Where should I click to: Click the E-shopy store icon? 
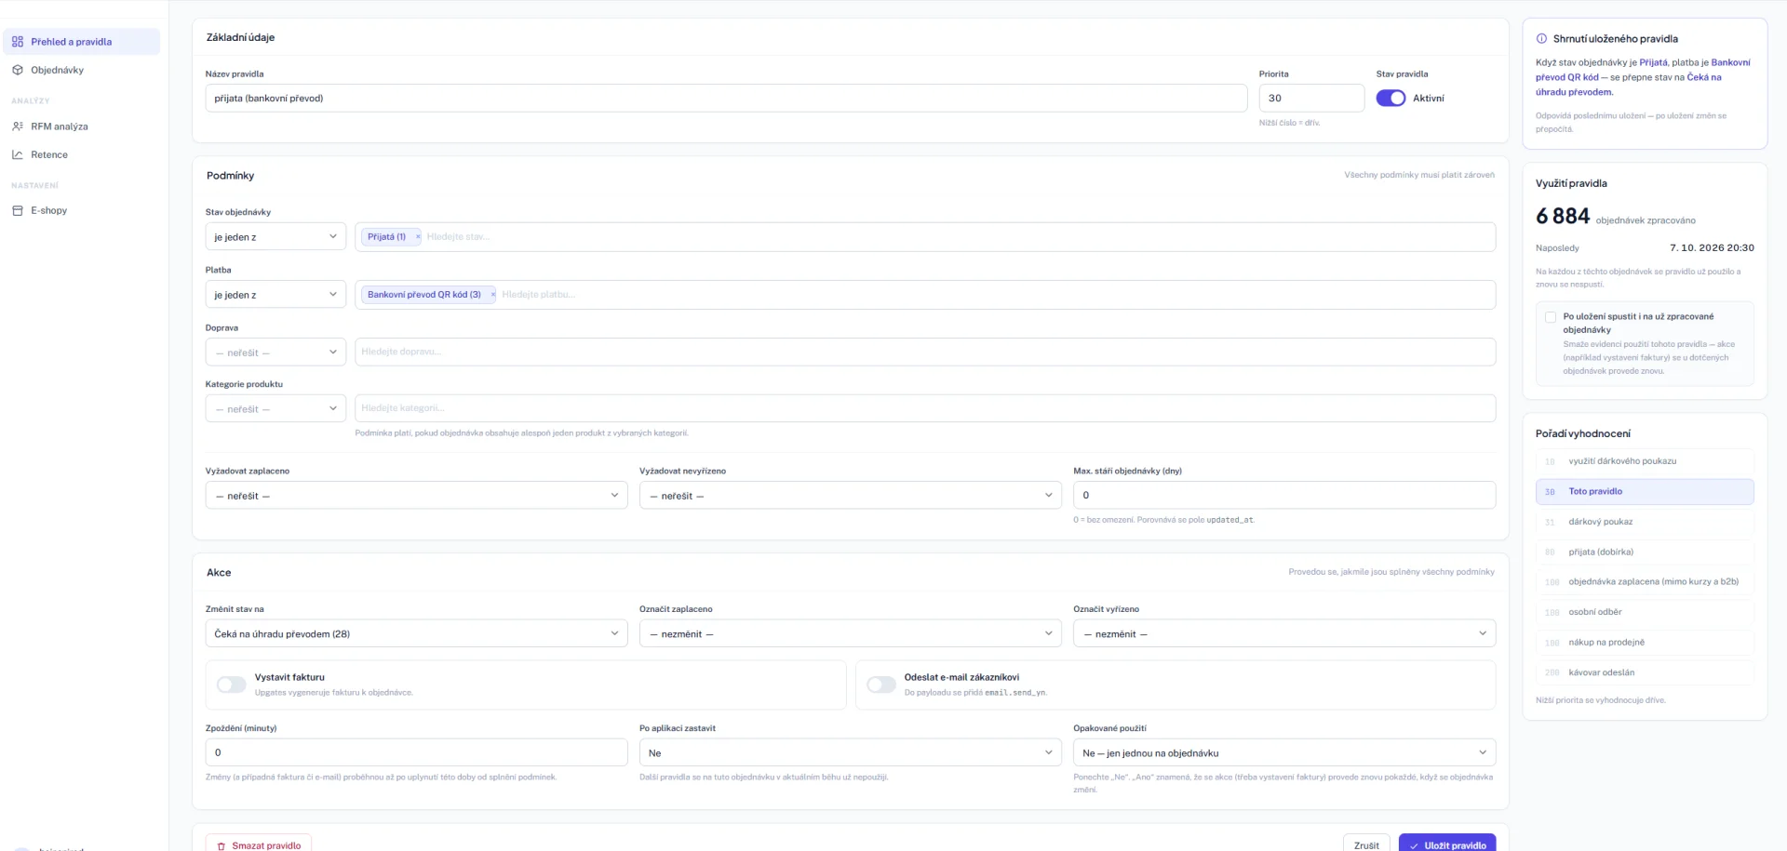[x=18, y=210]
